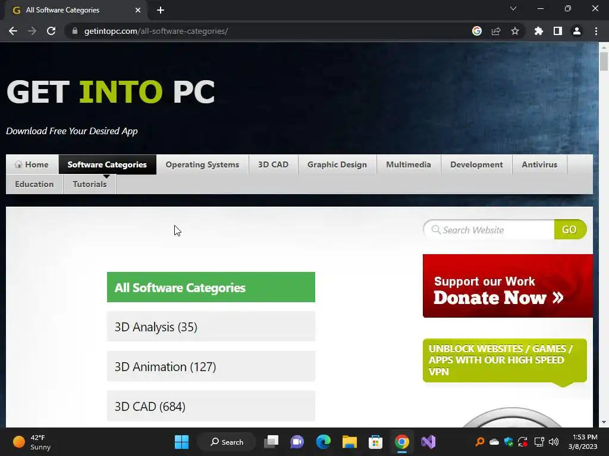The image size is (609, 456).
Task: Open the Multimedia menu item
Action: coord(408,164)
